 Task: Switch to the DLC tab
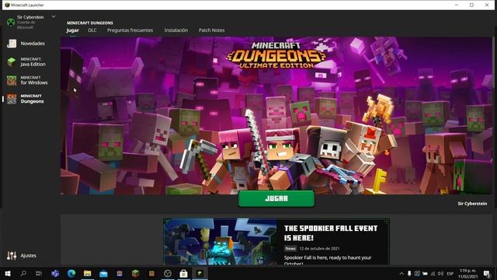click(92, 30)
